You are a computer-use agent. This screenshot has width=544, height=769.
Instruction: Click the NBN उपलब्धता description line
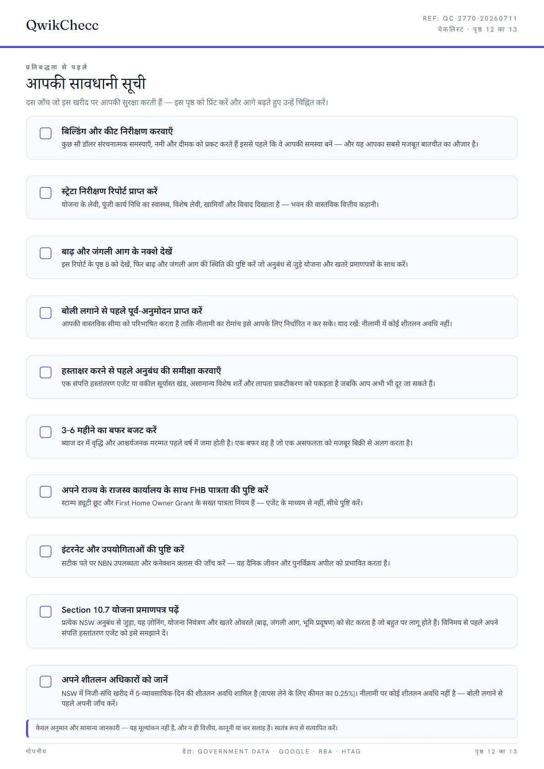226,563
